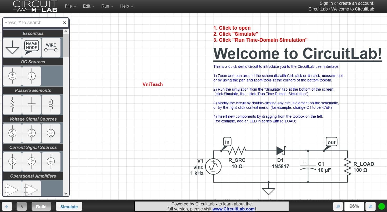
Task: Open the Help dropdown menu
Action: click(127, 6)
